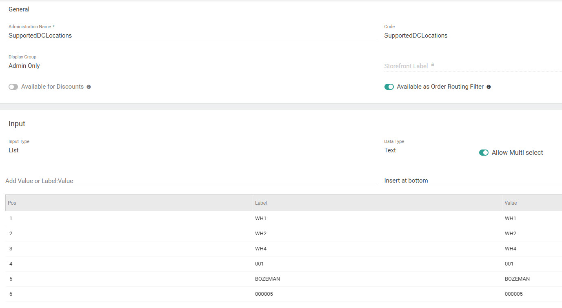Click the info icon next to Order Routing Filter
The width and height of the screenshot is (562, 308).
489,87
